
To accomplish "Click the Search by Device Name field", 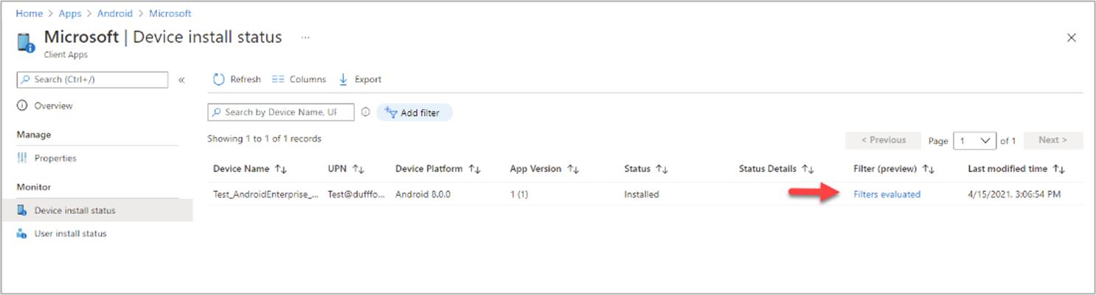I will pyautogui.click(x=281, y=112).
